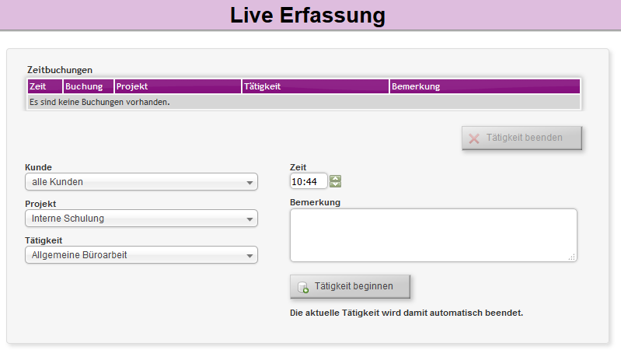Click the Zeitbuchungen section label
Screen dimensions: 621x357
click(x=60, y=70)
